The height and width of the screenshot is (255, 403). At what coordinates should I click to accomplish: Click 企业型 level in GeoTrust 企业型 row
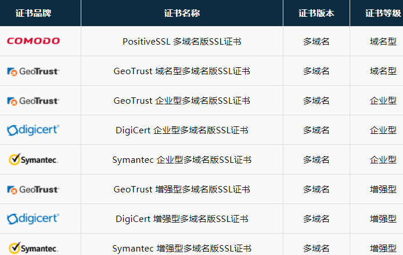point(383,101)
